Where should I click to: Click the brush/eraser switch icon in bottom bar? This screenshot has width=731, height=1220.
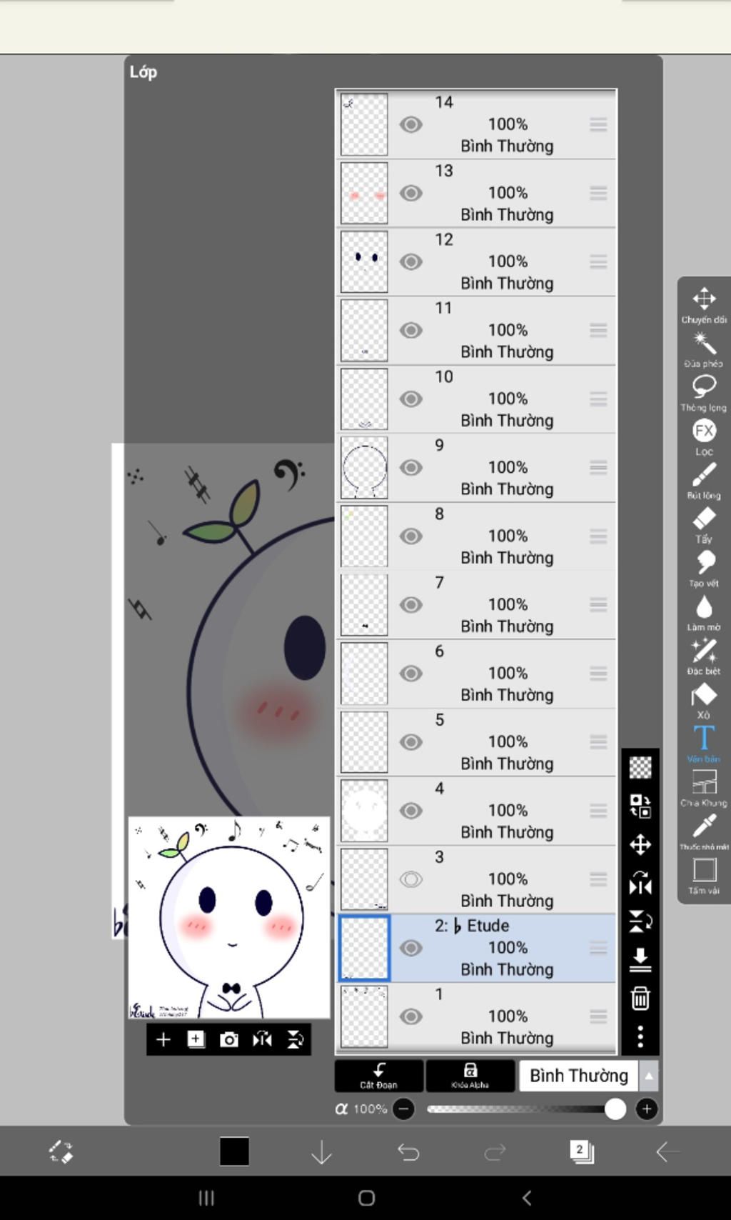click(x=61, y=1151)
